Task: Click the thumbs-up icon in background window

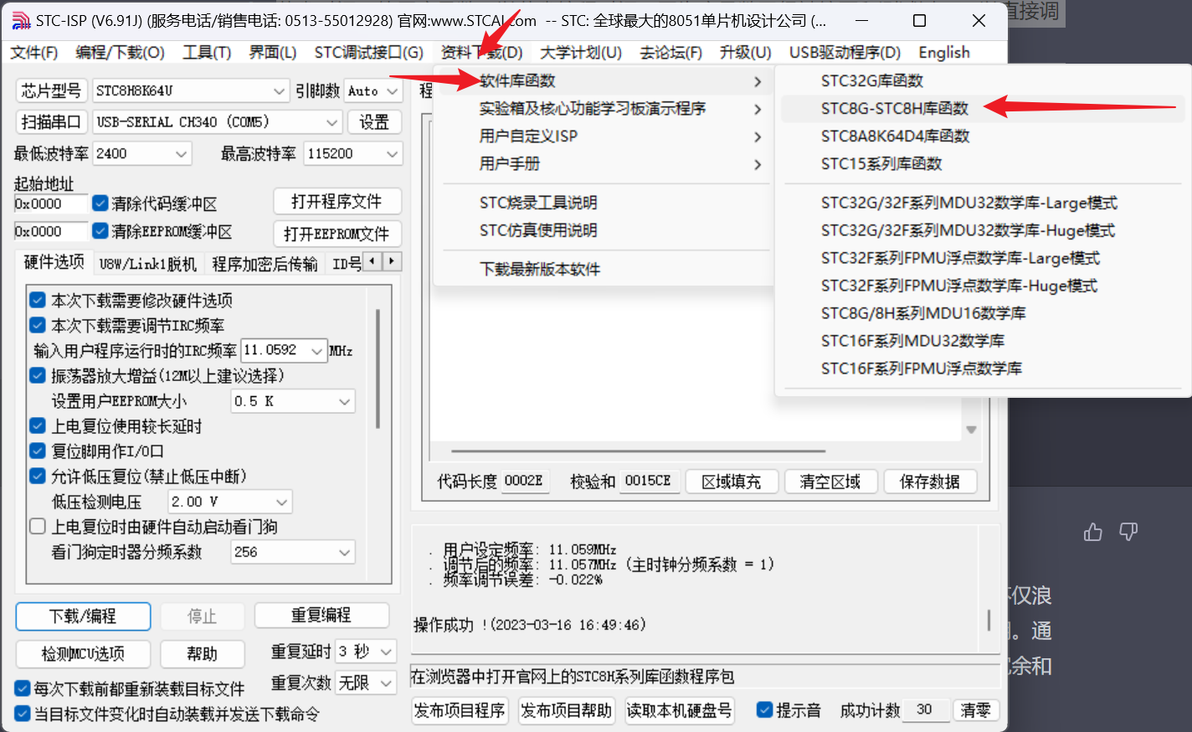Action: point(1093,532)
